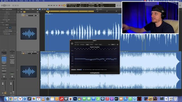The height and width of the screenshot is (102, 182).
Task: Click the Audio 3 track pan knob
Action: coord(38,16)
